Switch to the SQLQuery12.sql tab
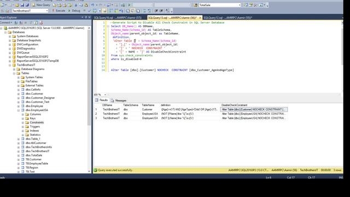The width and height of the screenshot is (350, 197). (227, 18)
